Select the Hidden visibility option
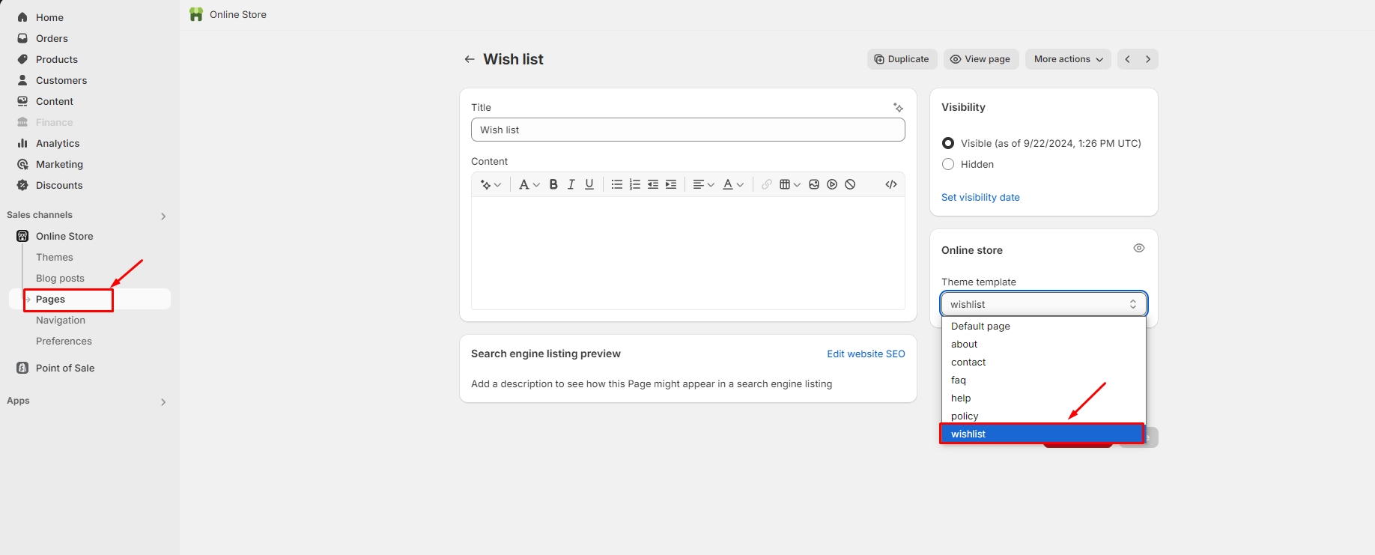This screenshot has height=555, width=1375. (948, 164)
